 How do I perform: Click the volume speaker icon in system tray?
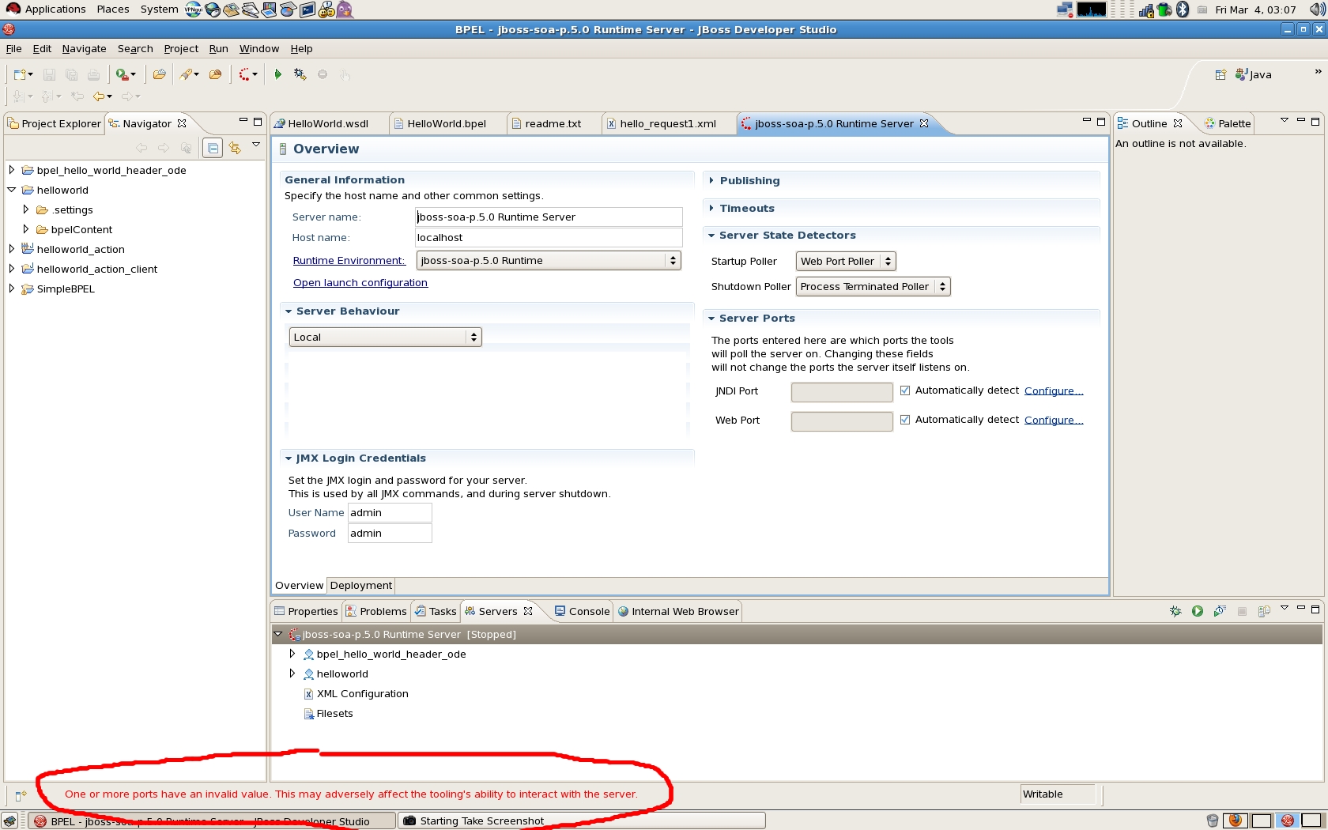pyautogui.click(x=1316, y=9)
